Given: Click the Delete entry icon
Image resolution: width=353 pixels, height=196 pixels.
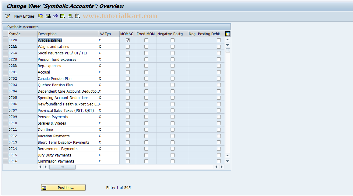Looking at the screenshot, I should tap(48, 16).
